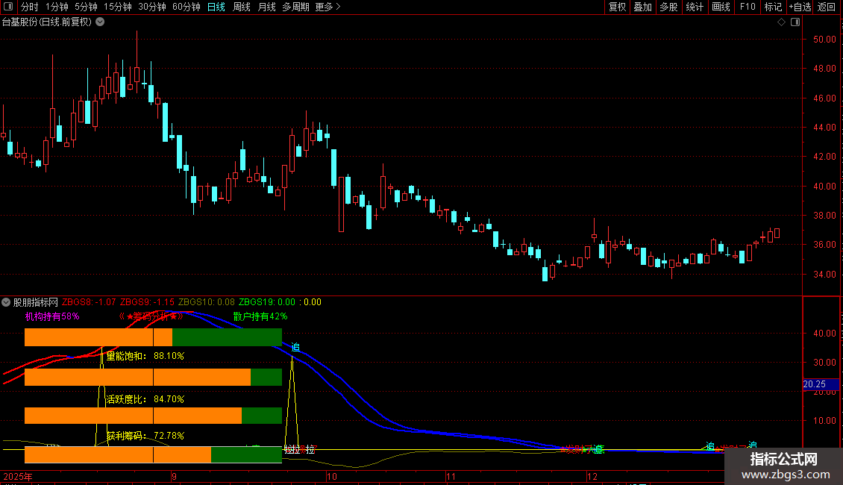Screen dimensions: 843x485
Task: Click the ZBGS8: -1.07 value
Action: coord(89,302)
